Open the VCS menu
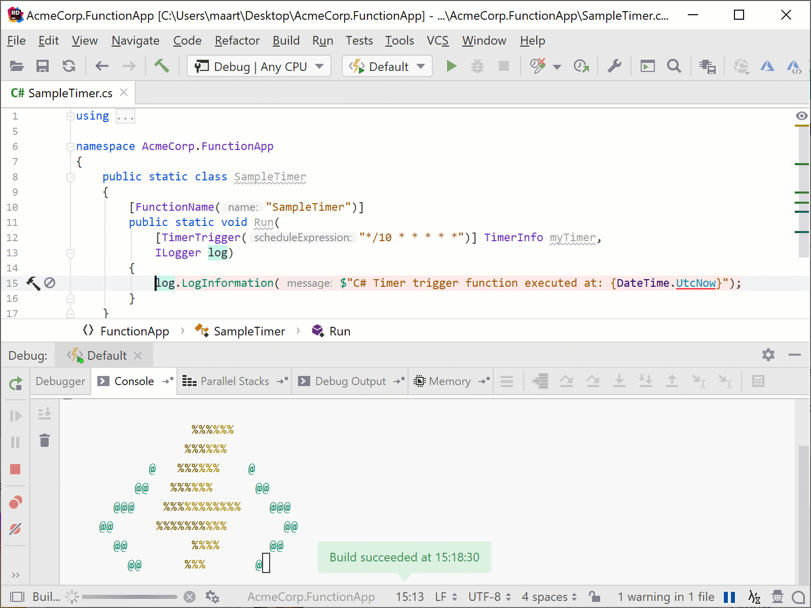The image size is (811, 608). coord(437,41)
